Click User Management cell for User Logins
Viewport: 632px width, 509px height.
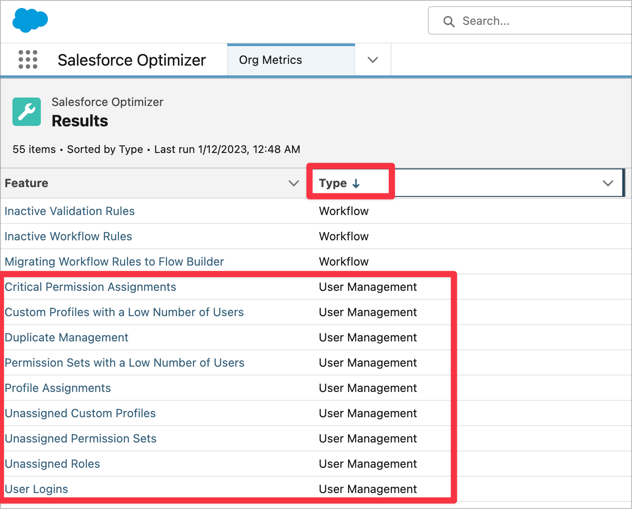[368, 489]
